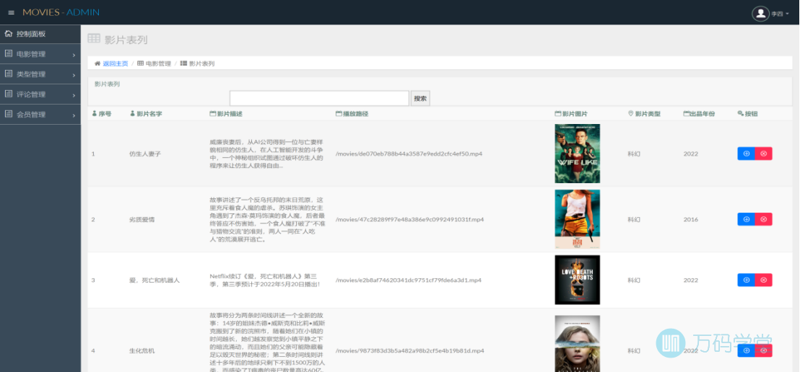800x372 pixels.
Task: Click the breadcrumb home icon
Action: coord(97,63)
